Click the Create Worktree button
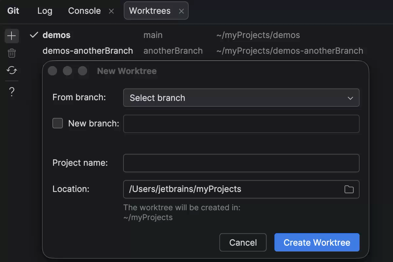393x262 pixels. point(317,242)
